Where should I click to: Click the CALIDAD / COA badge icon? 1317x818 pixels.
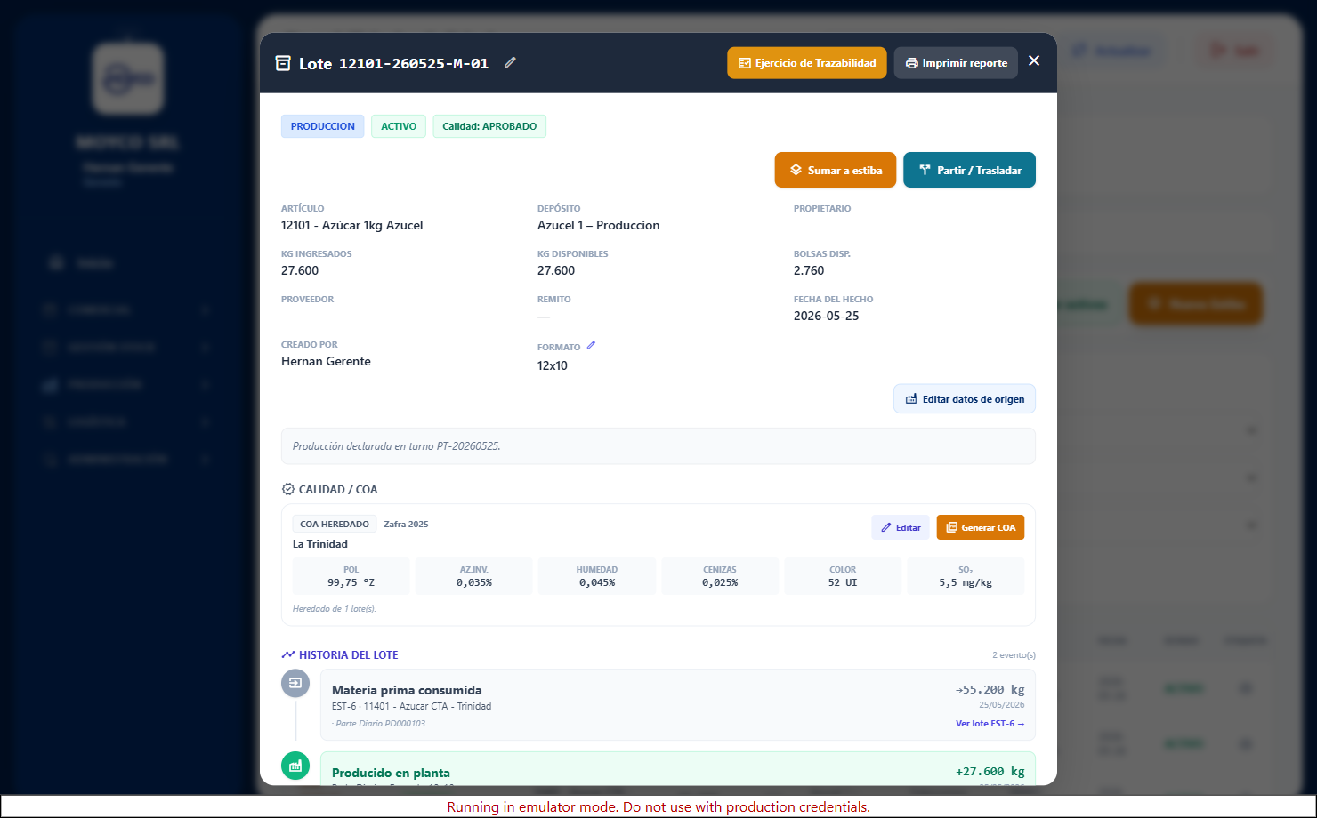(287, 489)
